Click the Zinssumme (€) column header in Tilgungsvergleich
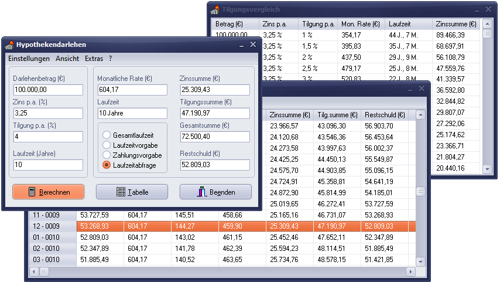Image resolution: width=500 pixels, height=282 pixels. coord(456,24)
